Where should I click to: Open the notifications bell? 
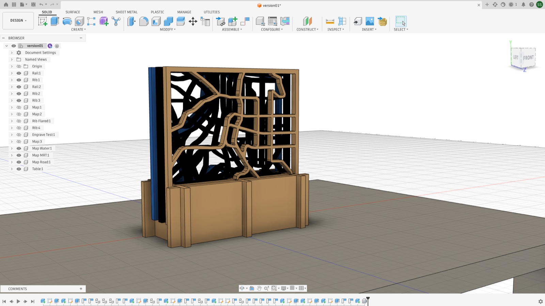[x=523, y=4]
